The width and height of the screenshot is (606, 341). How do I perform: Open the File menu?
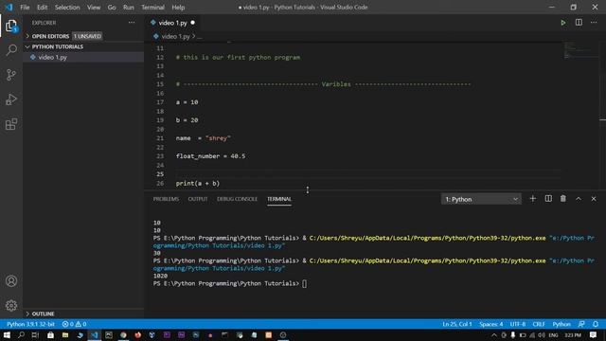25,7
